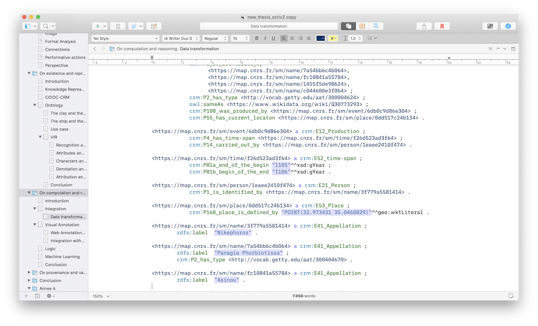Add a new document with plus button
538x326 pixels.
[x=97, y=26]
